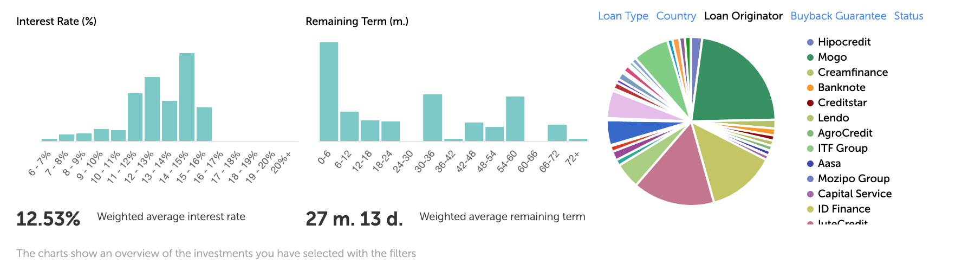Show the Buyback Guarantee breakdown tab

tap(838, 16)
